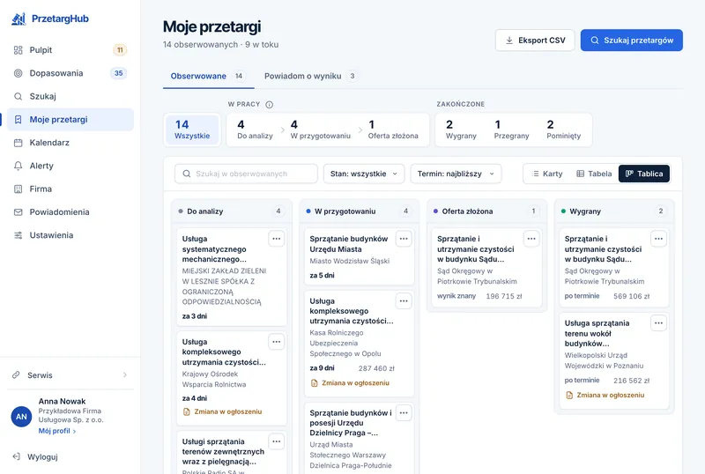Click the Wyloguj logout icon

16,457
